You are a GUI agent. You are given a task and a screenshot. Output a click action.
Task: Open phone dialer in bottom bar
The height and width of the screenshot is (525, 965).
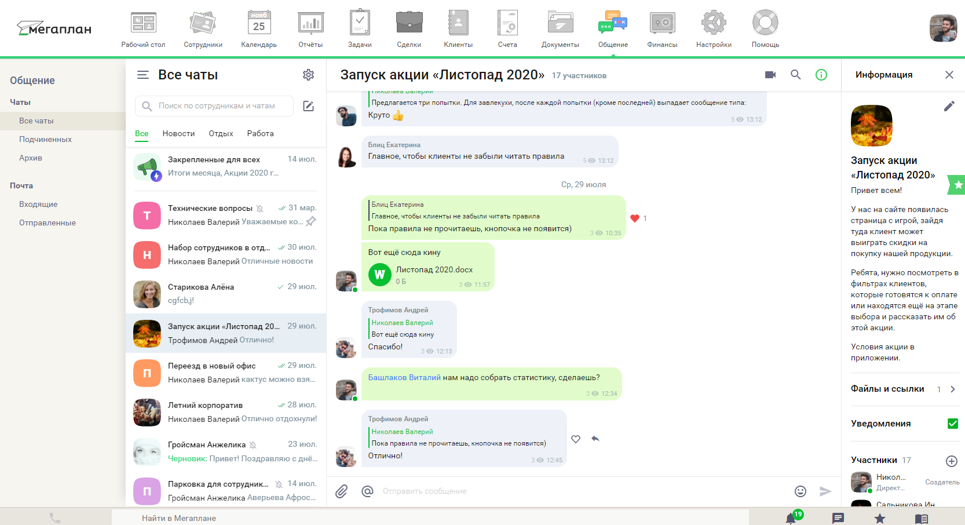coord(55,518)
